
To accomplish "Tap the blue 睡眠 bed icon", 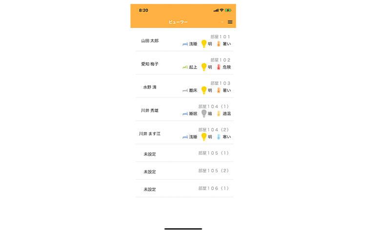I will coord(185,114).
